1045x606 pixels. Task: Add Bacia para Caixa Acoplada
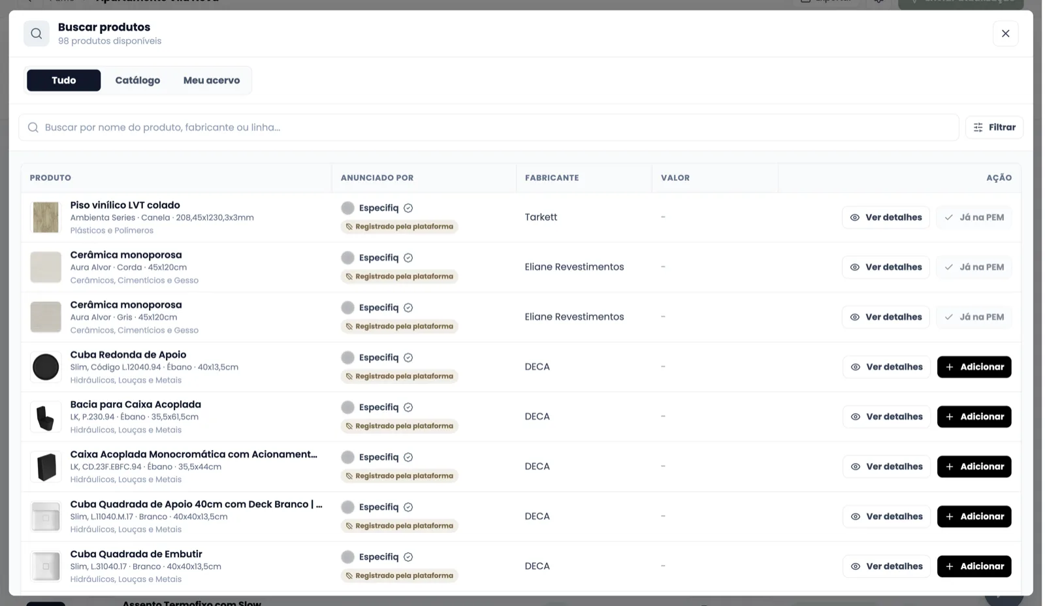(x=974, y=417)
